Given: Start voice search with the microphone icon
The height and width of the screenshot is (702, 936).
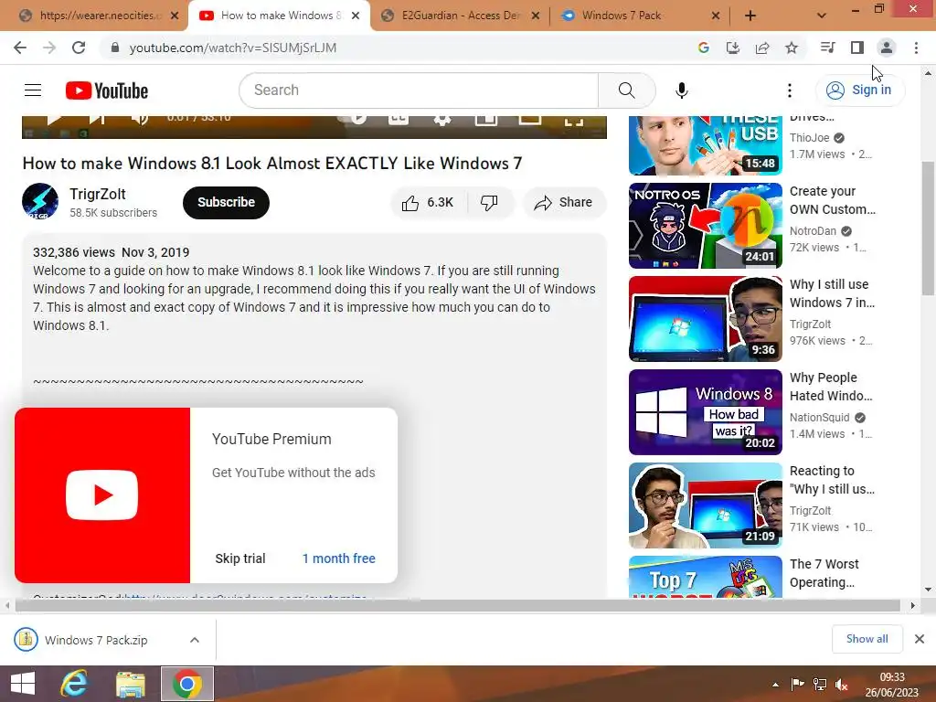Looking at the screenshot, I should [681, 90].
